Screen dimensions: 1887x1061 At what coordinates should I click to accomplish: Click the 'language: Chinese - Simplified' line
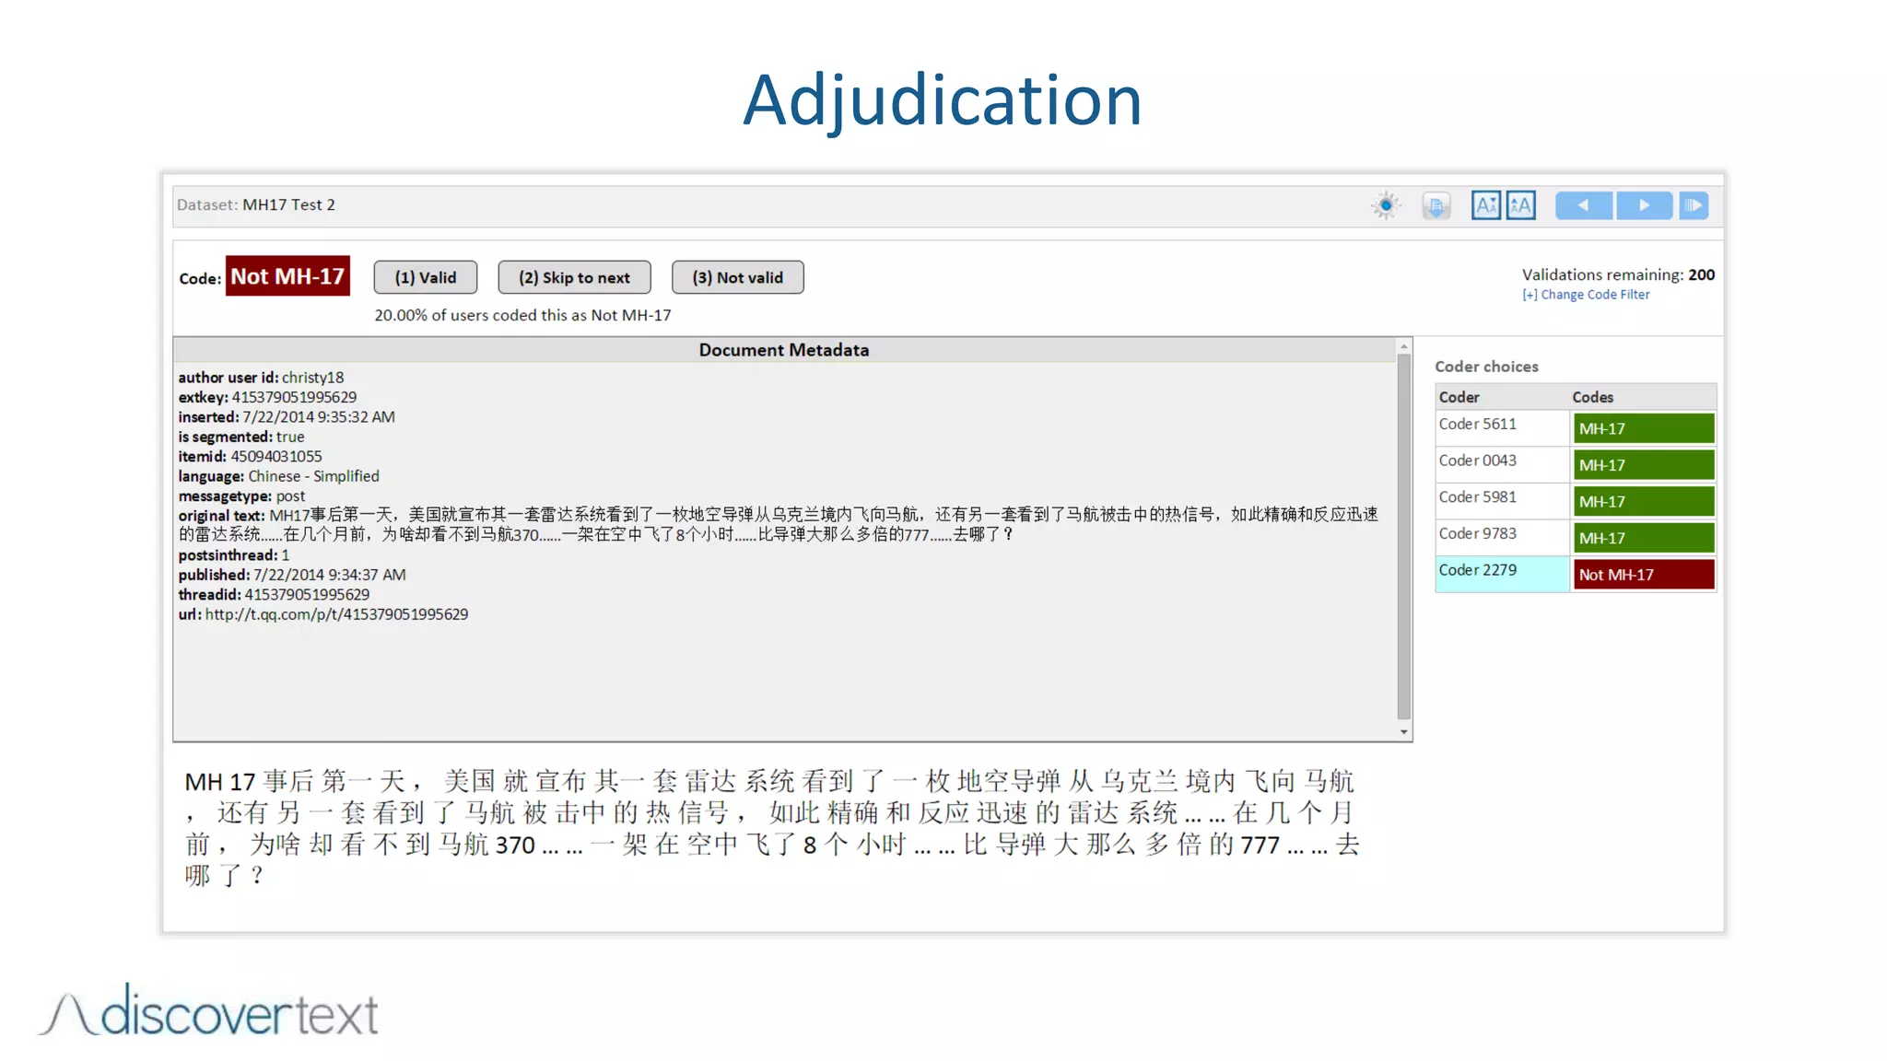click(278, 476)
